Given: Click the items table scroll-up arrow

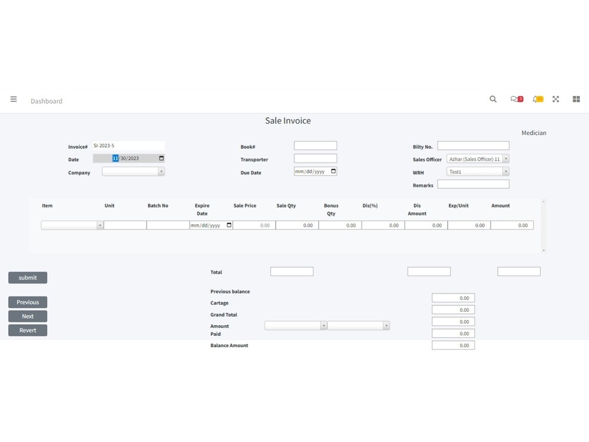Looking at the screenshot, I should click(544, 202).
